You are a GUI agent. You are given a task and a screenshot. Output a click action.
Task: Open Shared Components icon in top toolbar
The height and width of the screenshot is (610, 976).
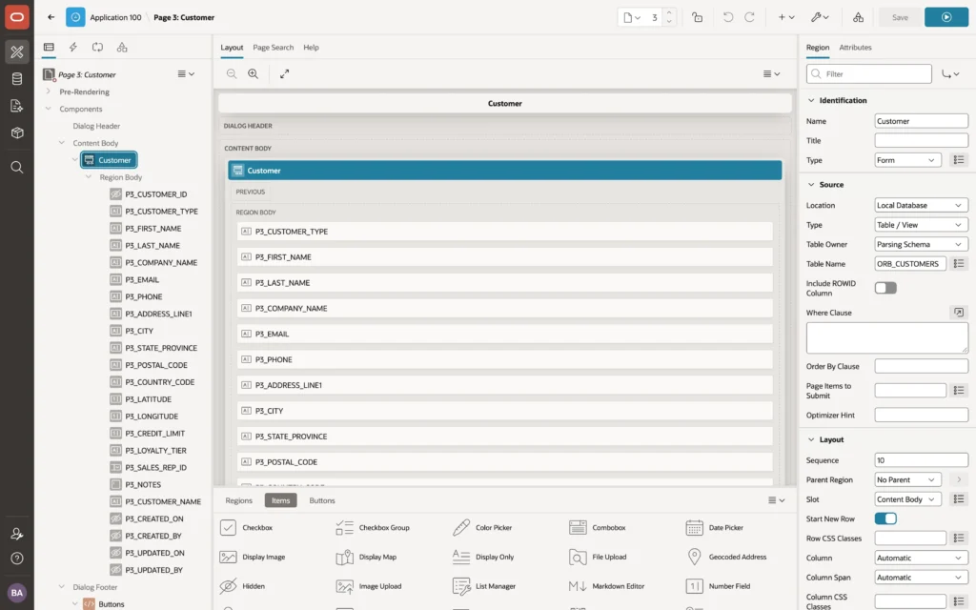tap(859, 17)
